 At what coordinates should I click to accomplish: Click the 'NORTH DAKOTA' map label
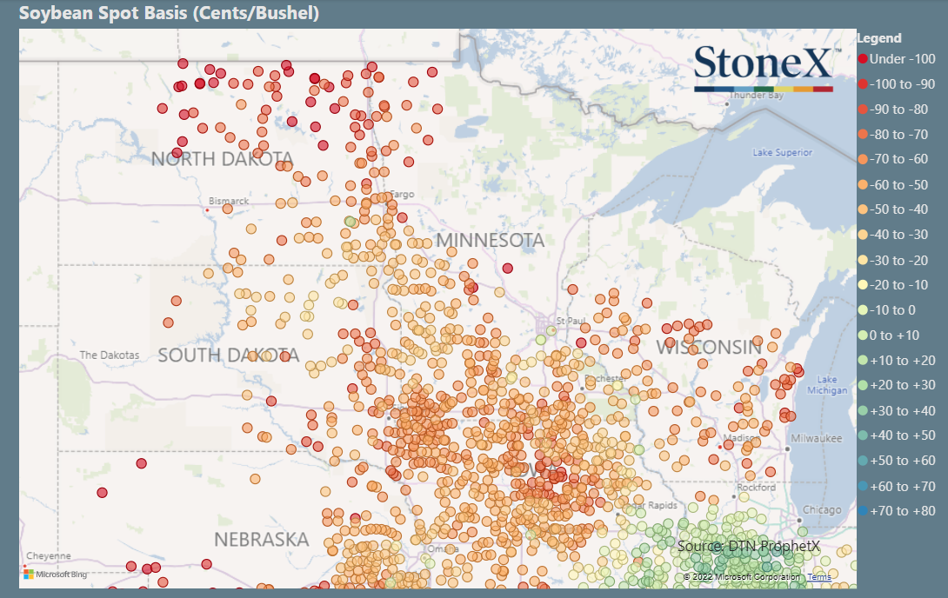222,159
